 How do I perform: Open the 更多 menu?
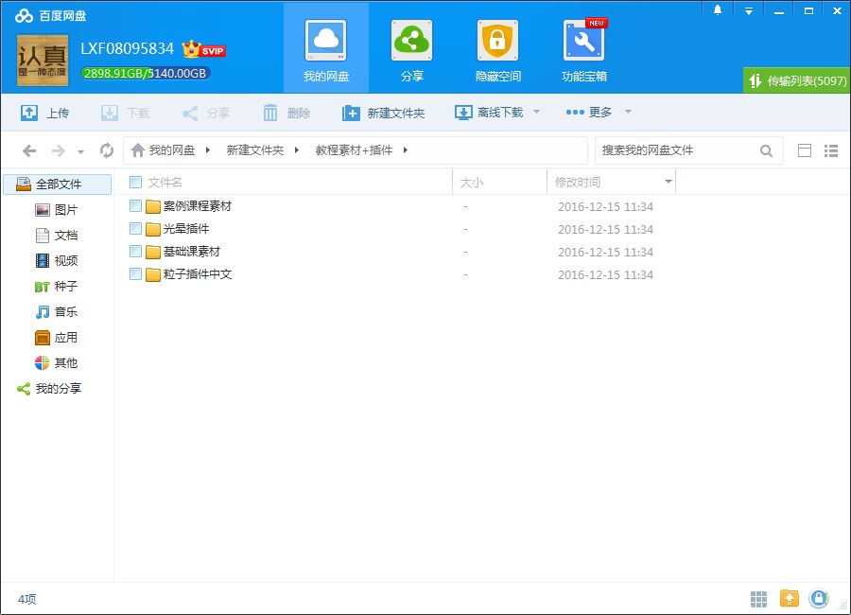coord(589,113)
